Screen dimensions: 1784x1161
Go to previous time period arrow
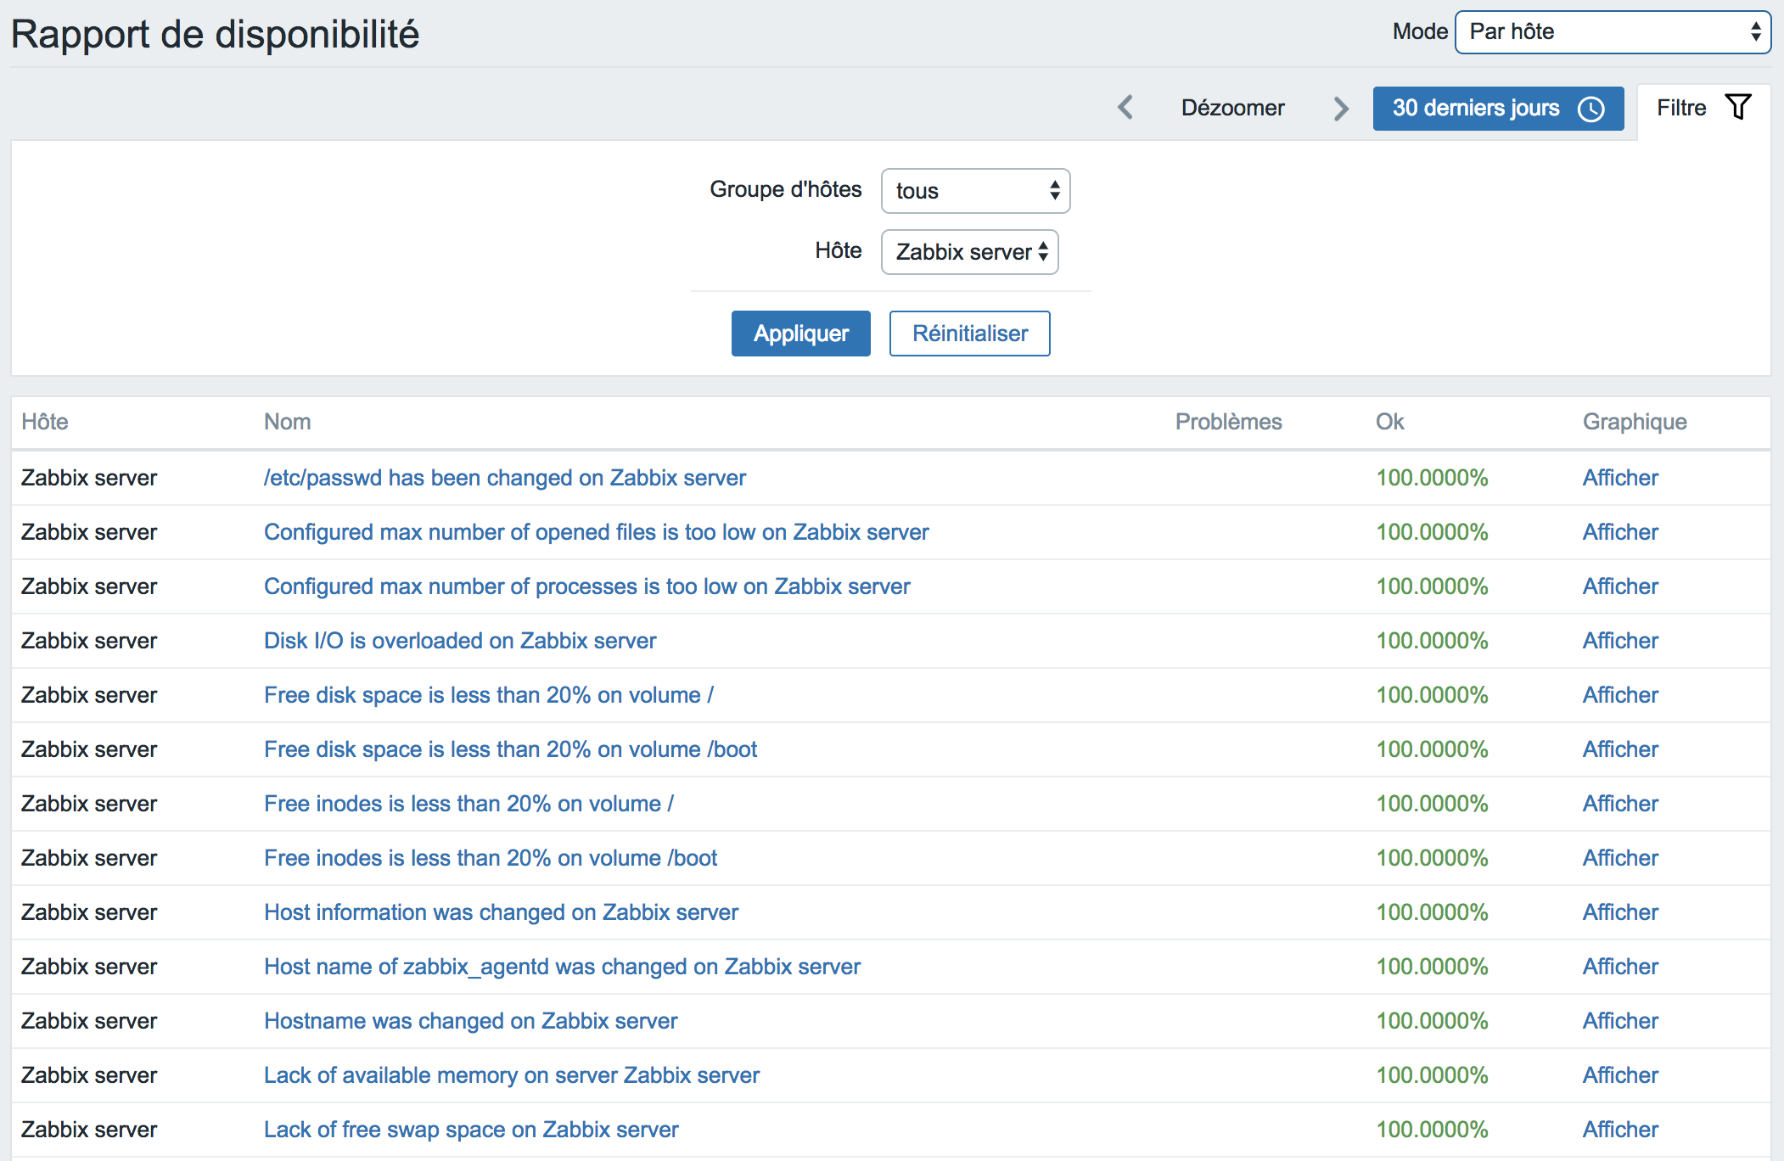(1125, 108)
